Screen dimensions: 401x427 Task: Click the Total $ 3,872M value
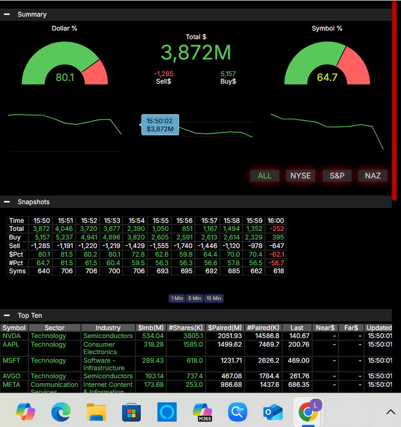196,53
